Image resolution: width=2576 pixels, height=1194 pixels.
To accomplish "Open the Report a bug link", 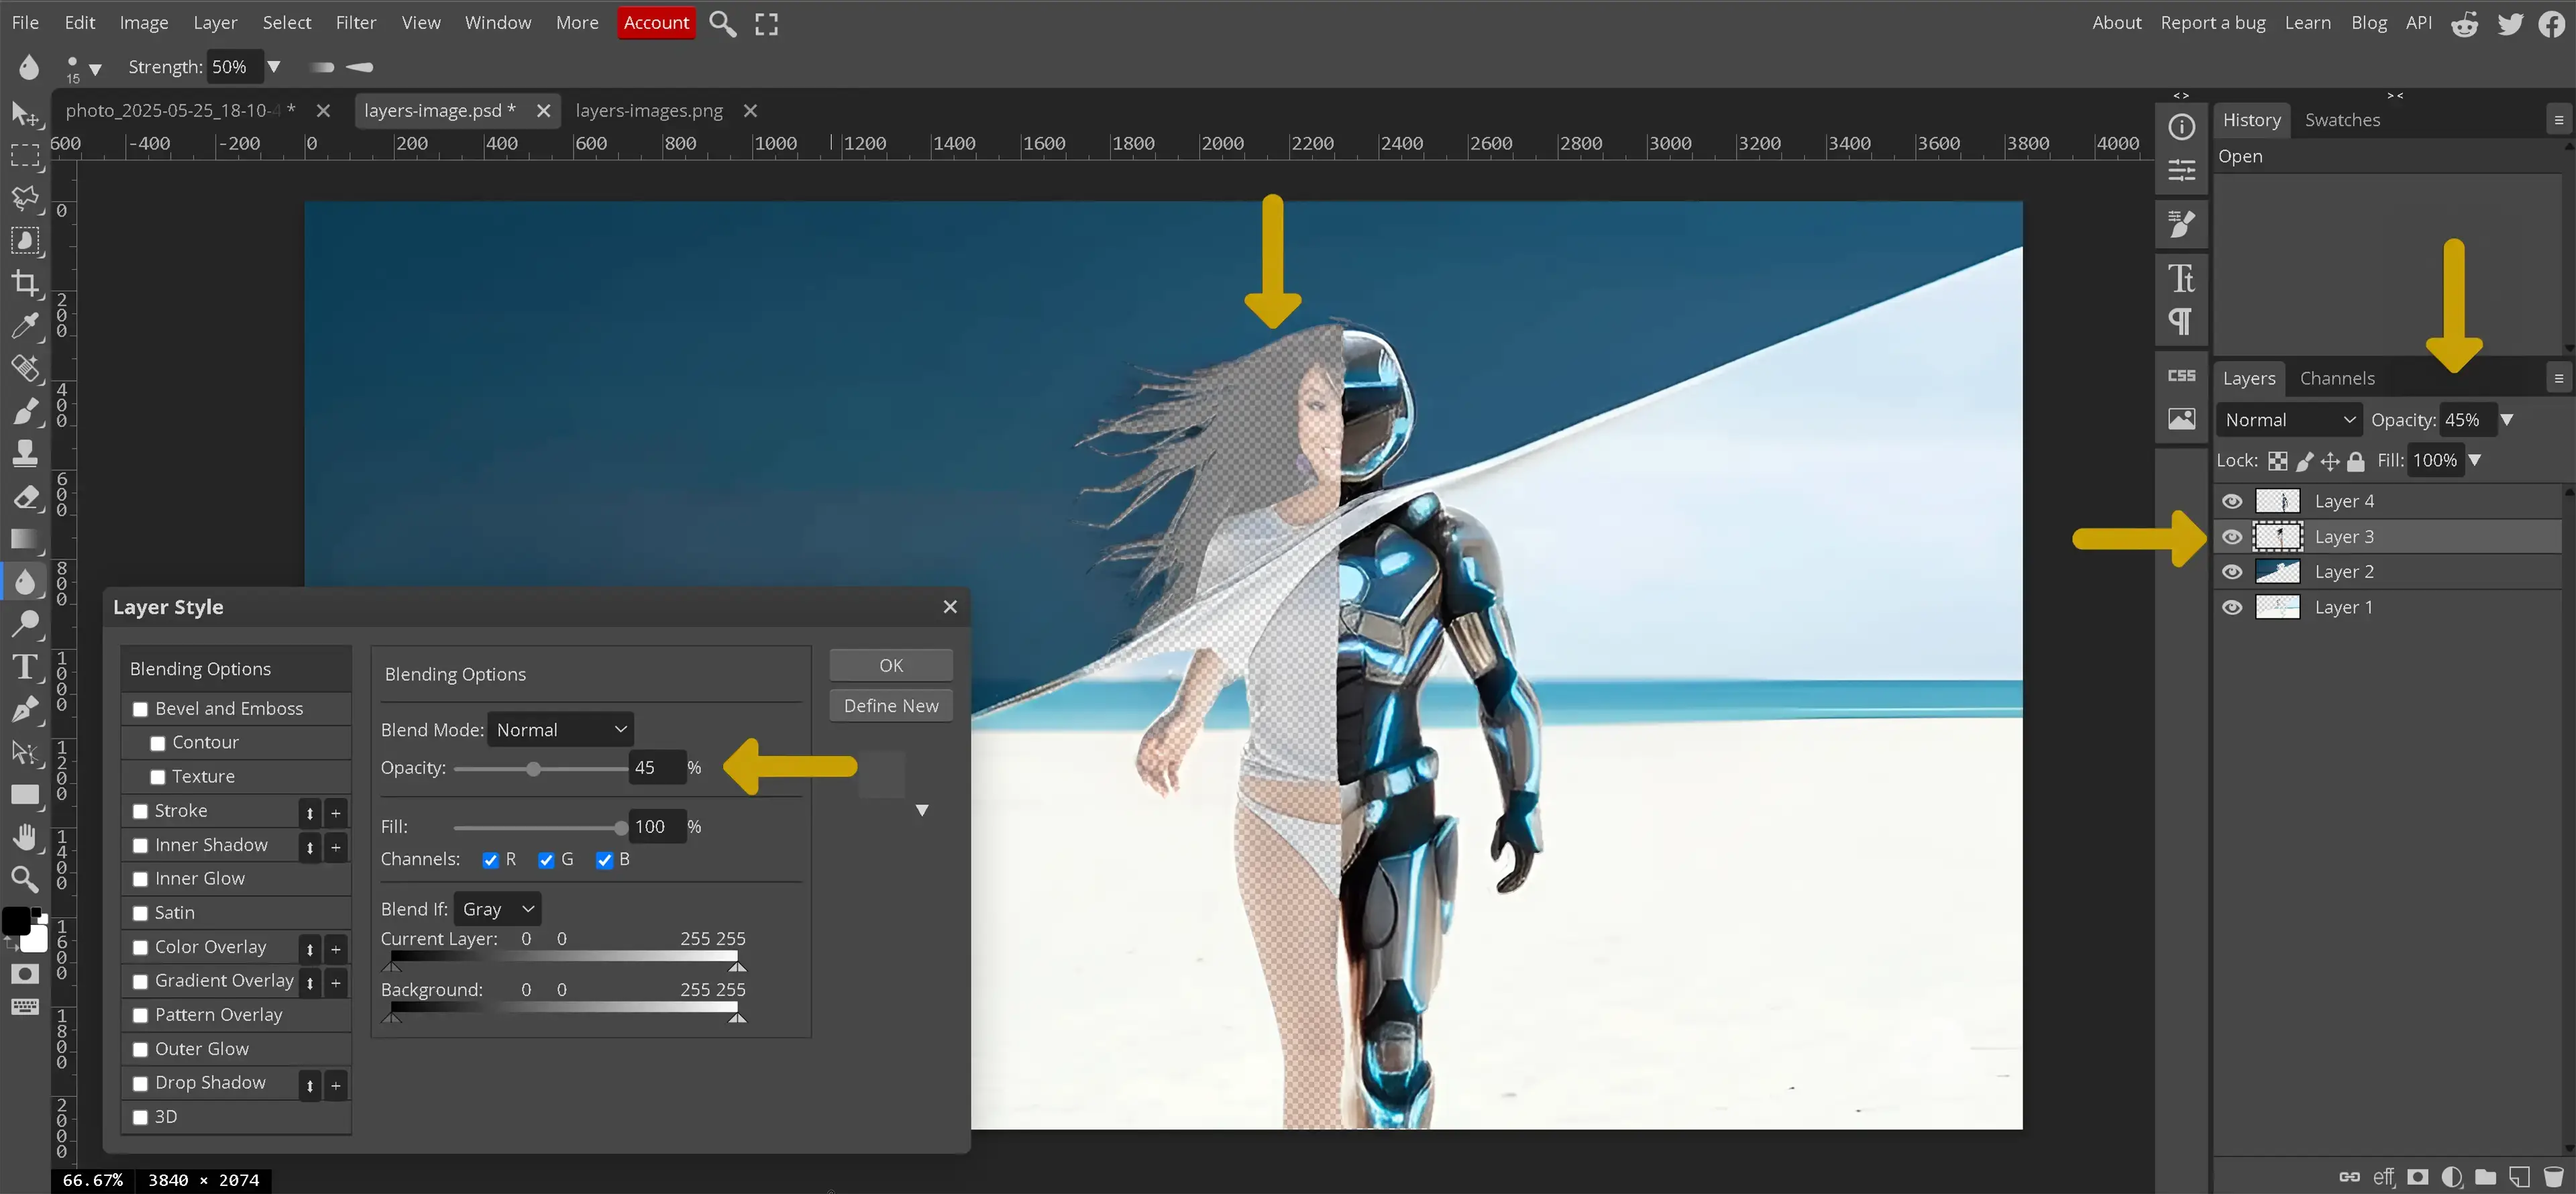I will click(x=2213, y=22).
